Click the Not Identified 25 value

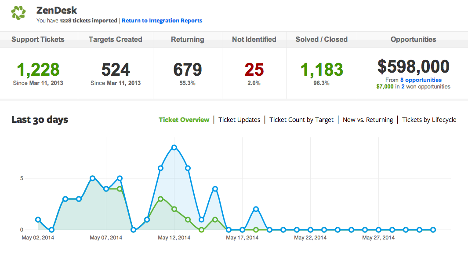point(254,70)
